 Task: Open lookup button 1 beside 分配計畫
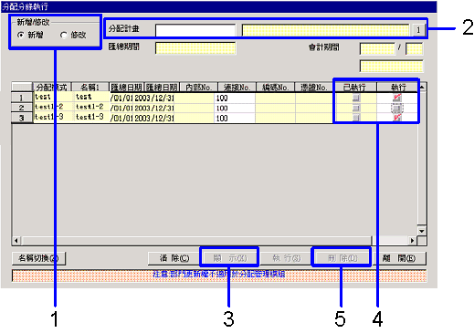[x=418, y=30]
